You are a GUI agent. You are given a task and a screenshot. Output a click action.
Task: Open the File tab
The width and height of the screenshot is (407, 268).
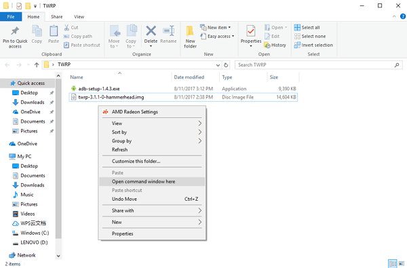(11, 16)
